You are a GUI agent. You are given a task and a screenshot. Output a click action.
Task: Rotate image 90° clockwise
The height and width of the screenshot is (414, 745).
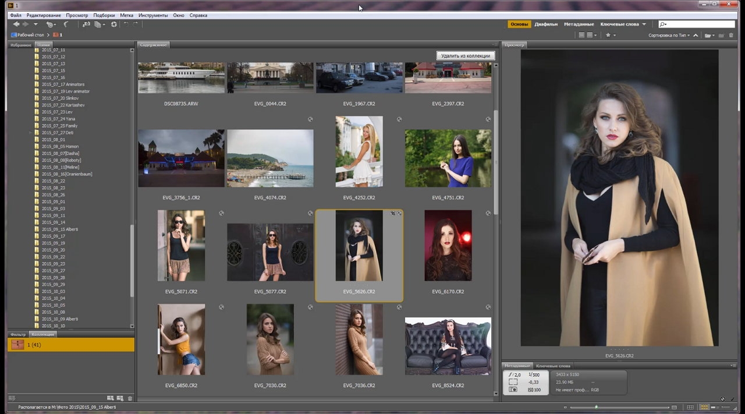pos(136,24)
